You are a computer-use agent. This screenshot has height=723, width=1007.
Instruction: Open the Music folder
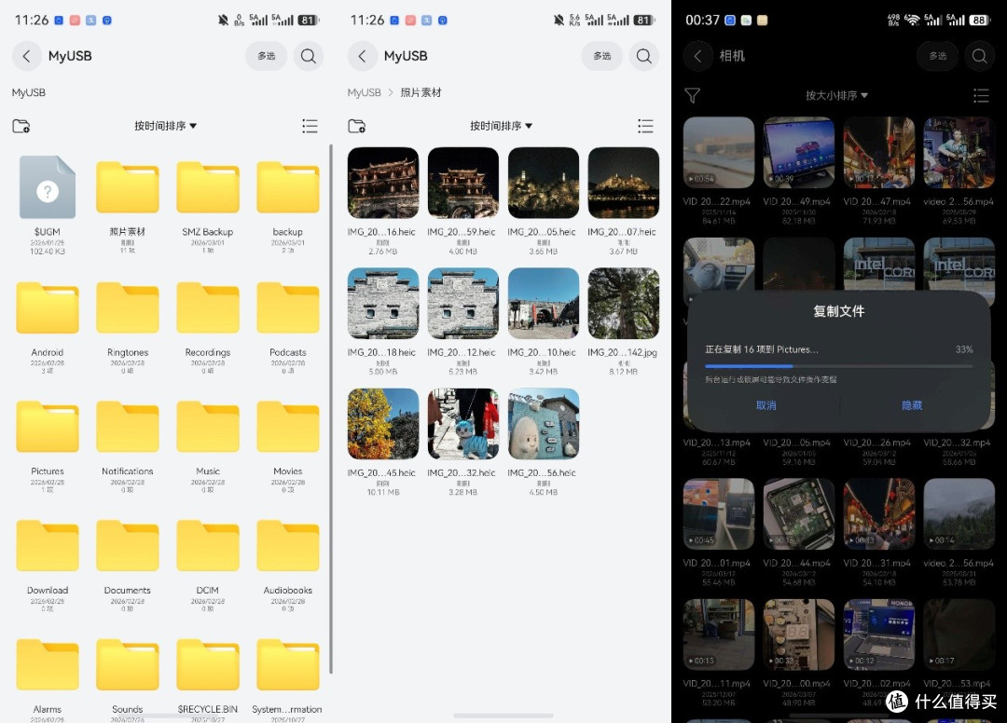tap(208, 427)
